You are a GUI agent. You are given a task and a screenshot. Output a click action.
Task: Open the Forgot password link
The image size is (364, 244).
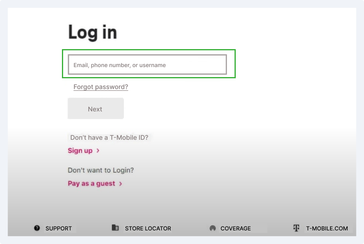[101, 87]
